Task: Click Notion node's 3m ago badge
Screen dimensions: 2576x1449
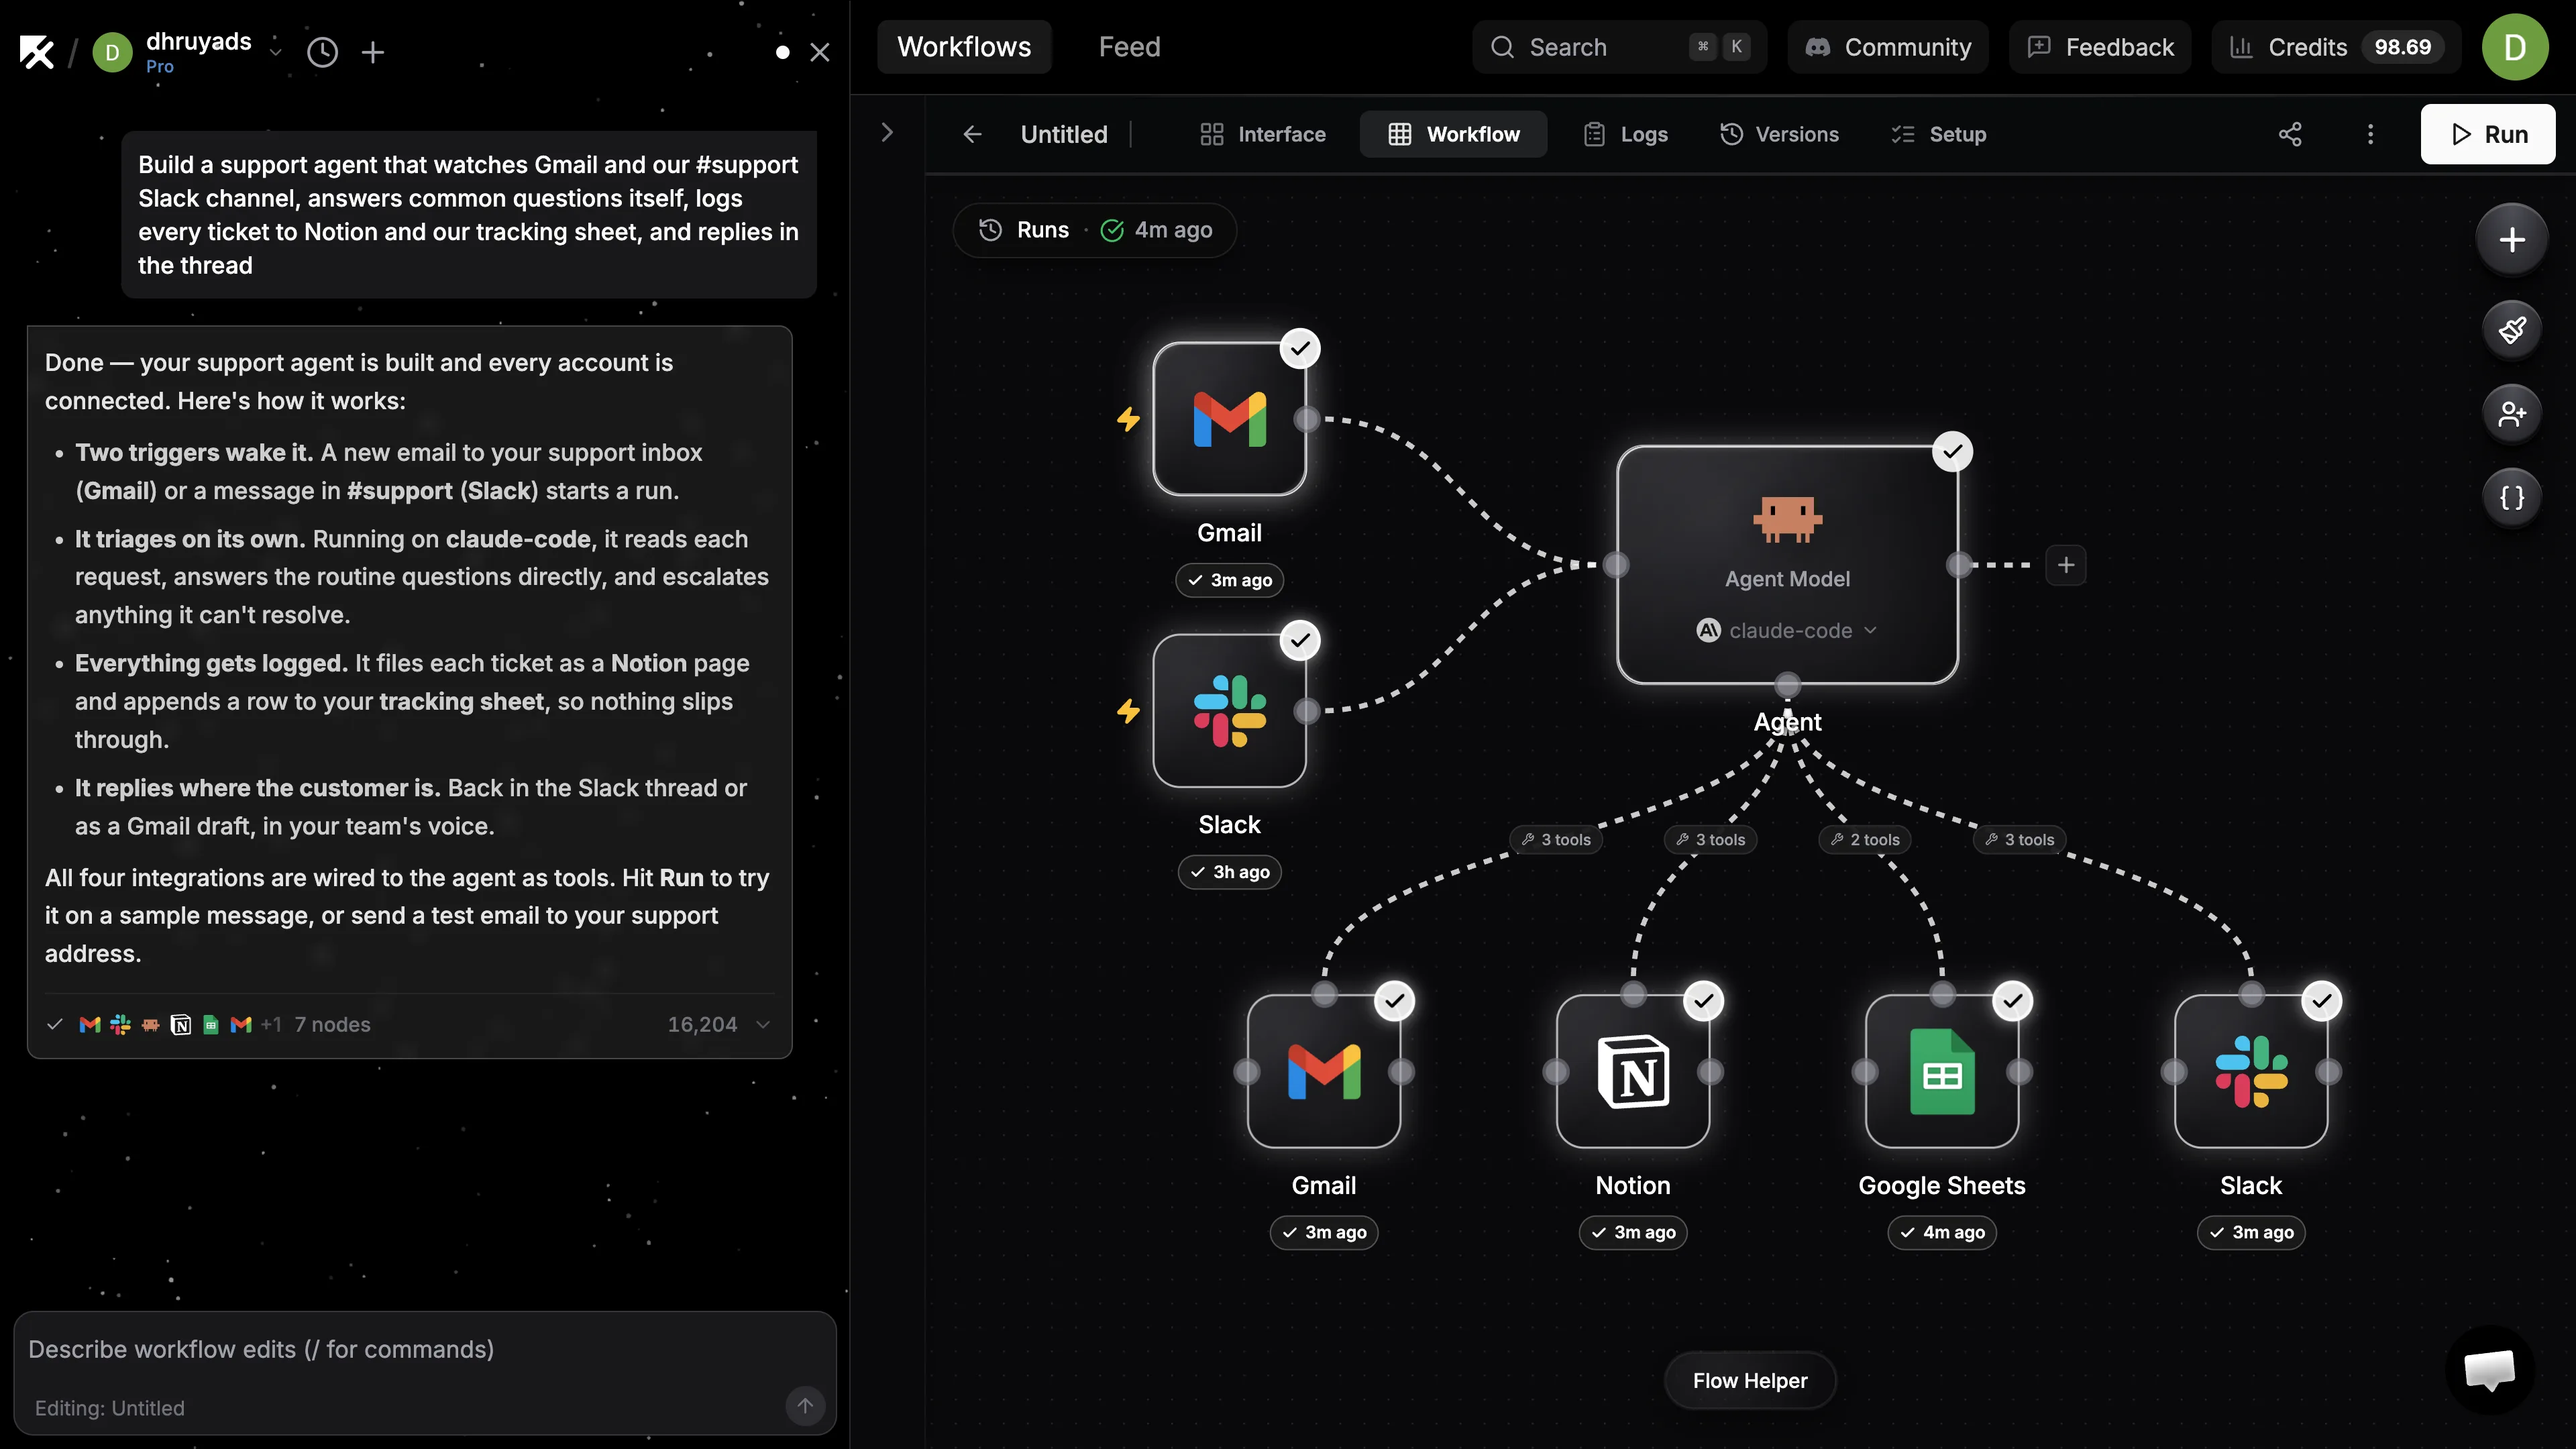Action: [1633, 1232]
